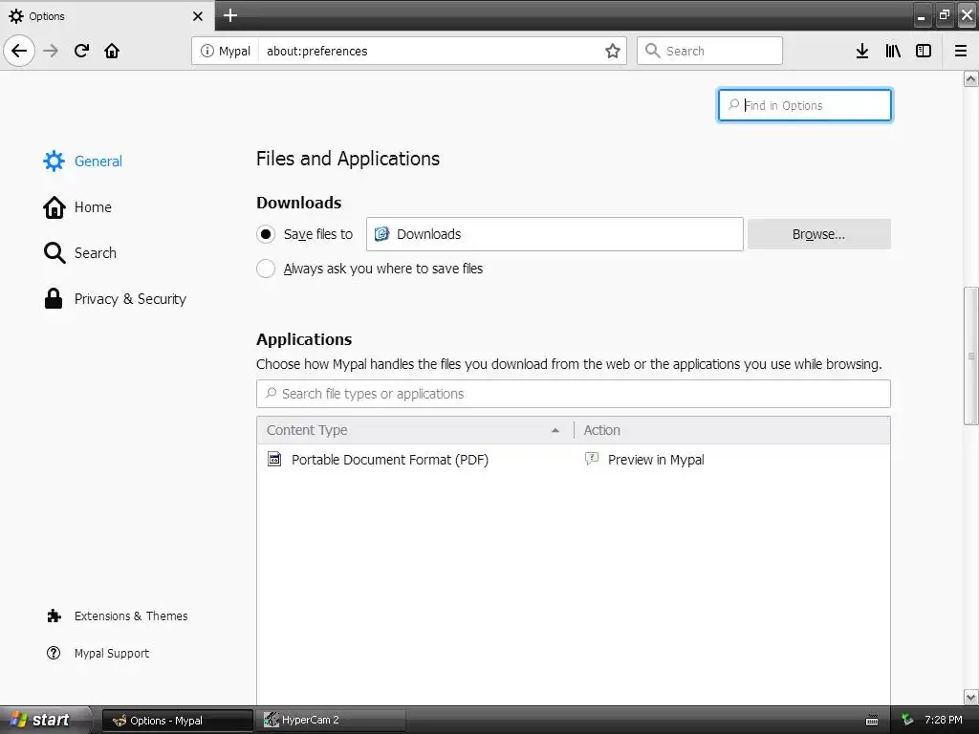Open the Mypal Support link
The height and width of the screenshot is (734, 979).
pos(111,654)
